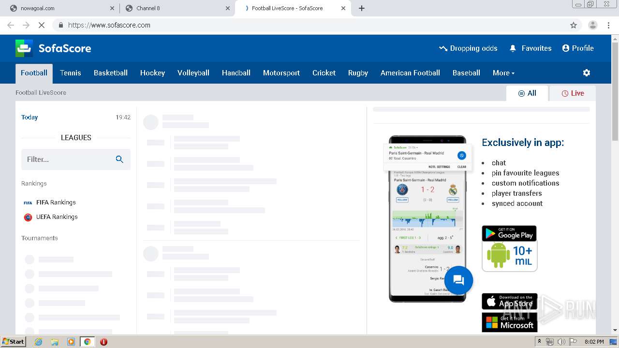Close the SofaScore tab

click(343, 8)
